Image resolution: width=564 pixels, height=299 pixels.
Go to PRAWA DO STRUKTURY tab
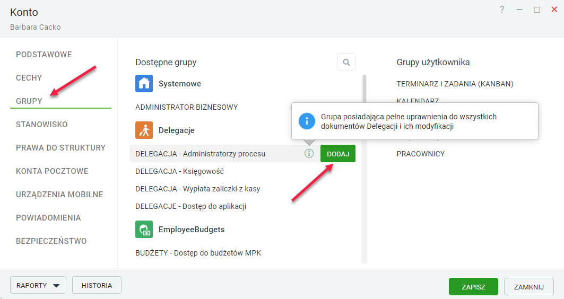(x=61, y=148)
